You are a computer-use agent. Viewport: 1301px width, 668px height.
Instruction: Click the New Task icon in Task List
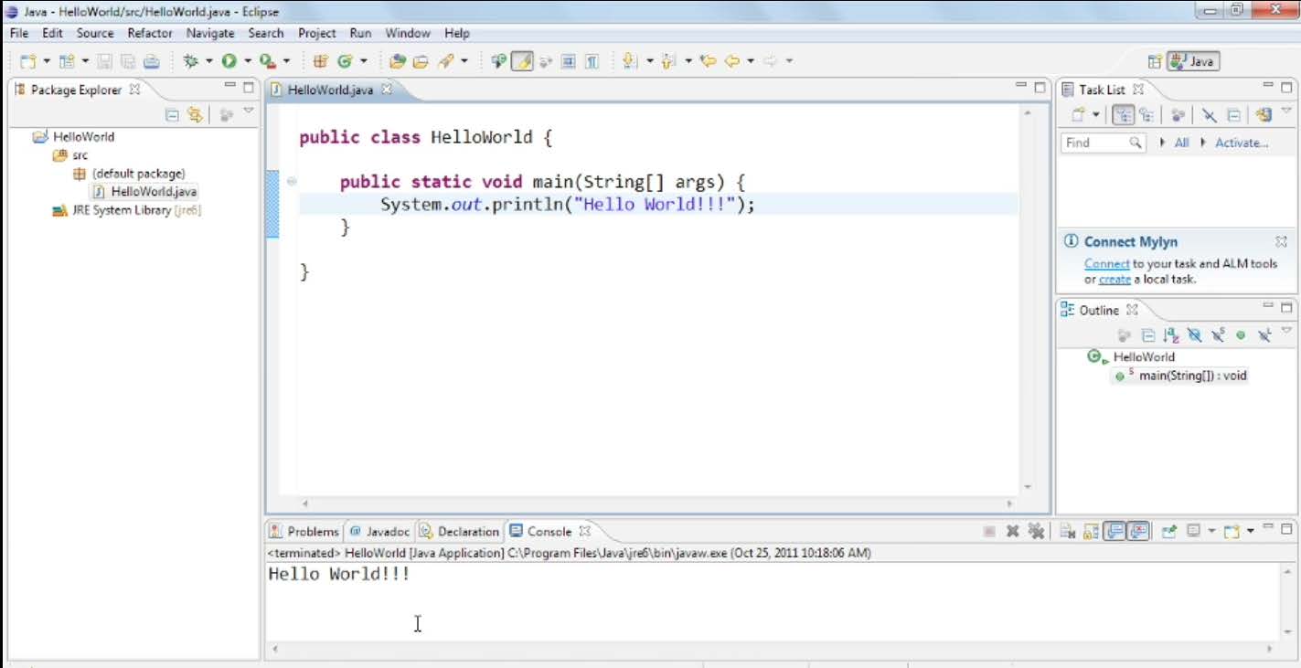click(1079, 115)
